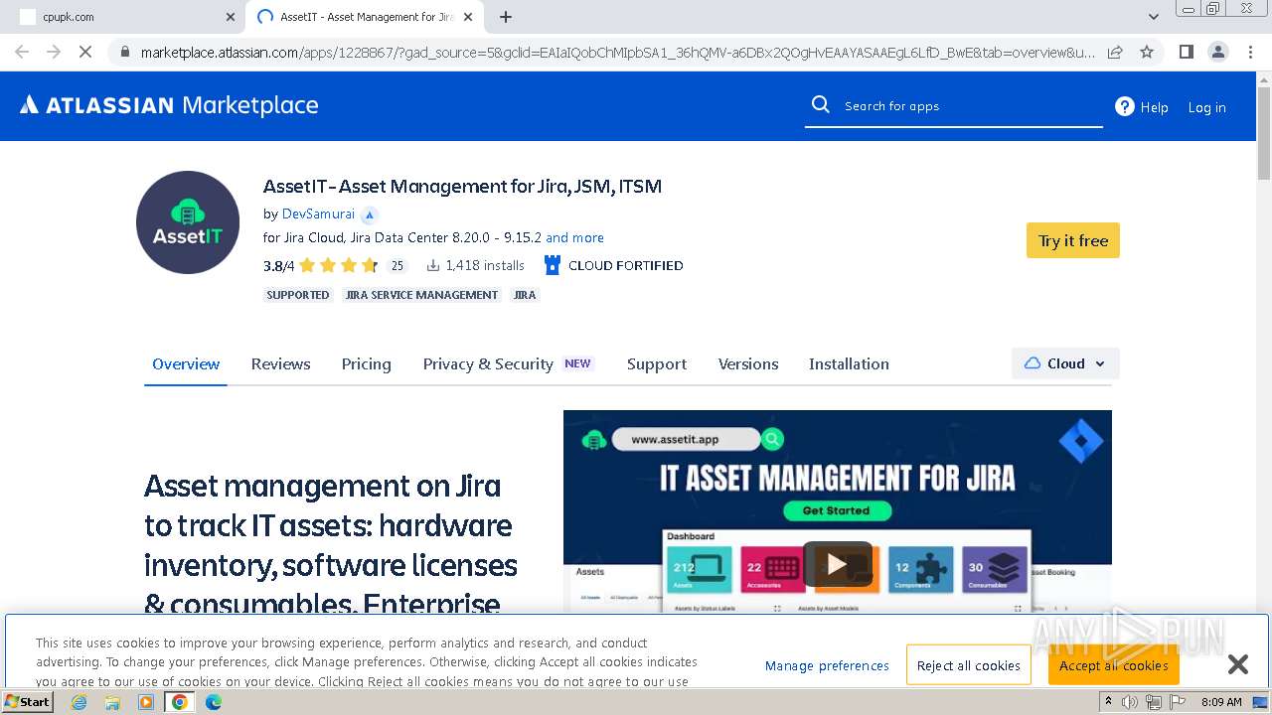The image size is (1272, 715).
Task: Click the search magnifier icon
Action: (820, 105)
